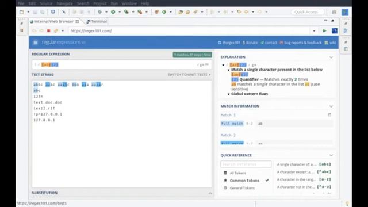Click the Coverage run toolbar icon

[126, 11]
